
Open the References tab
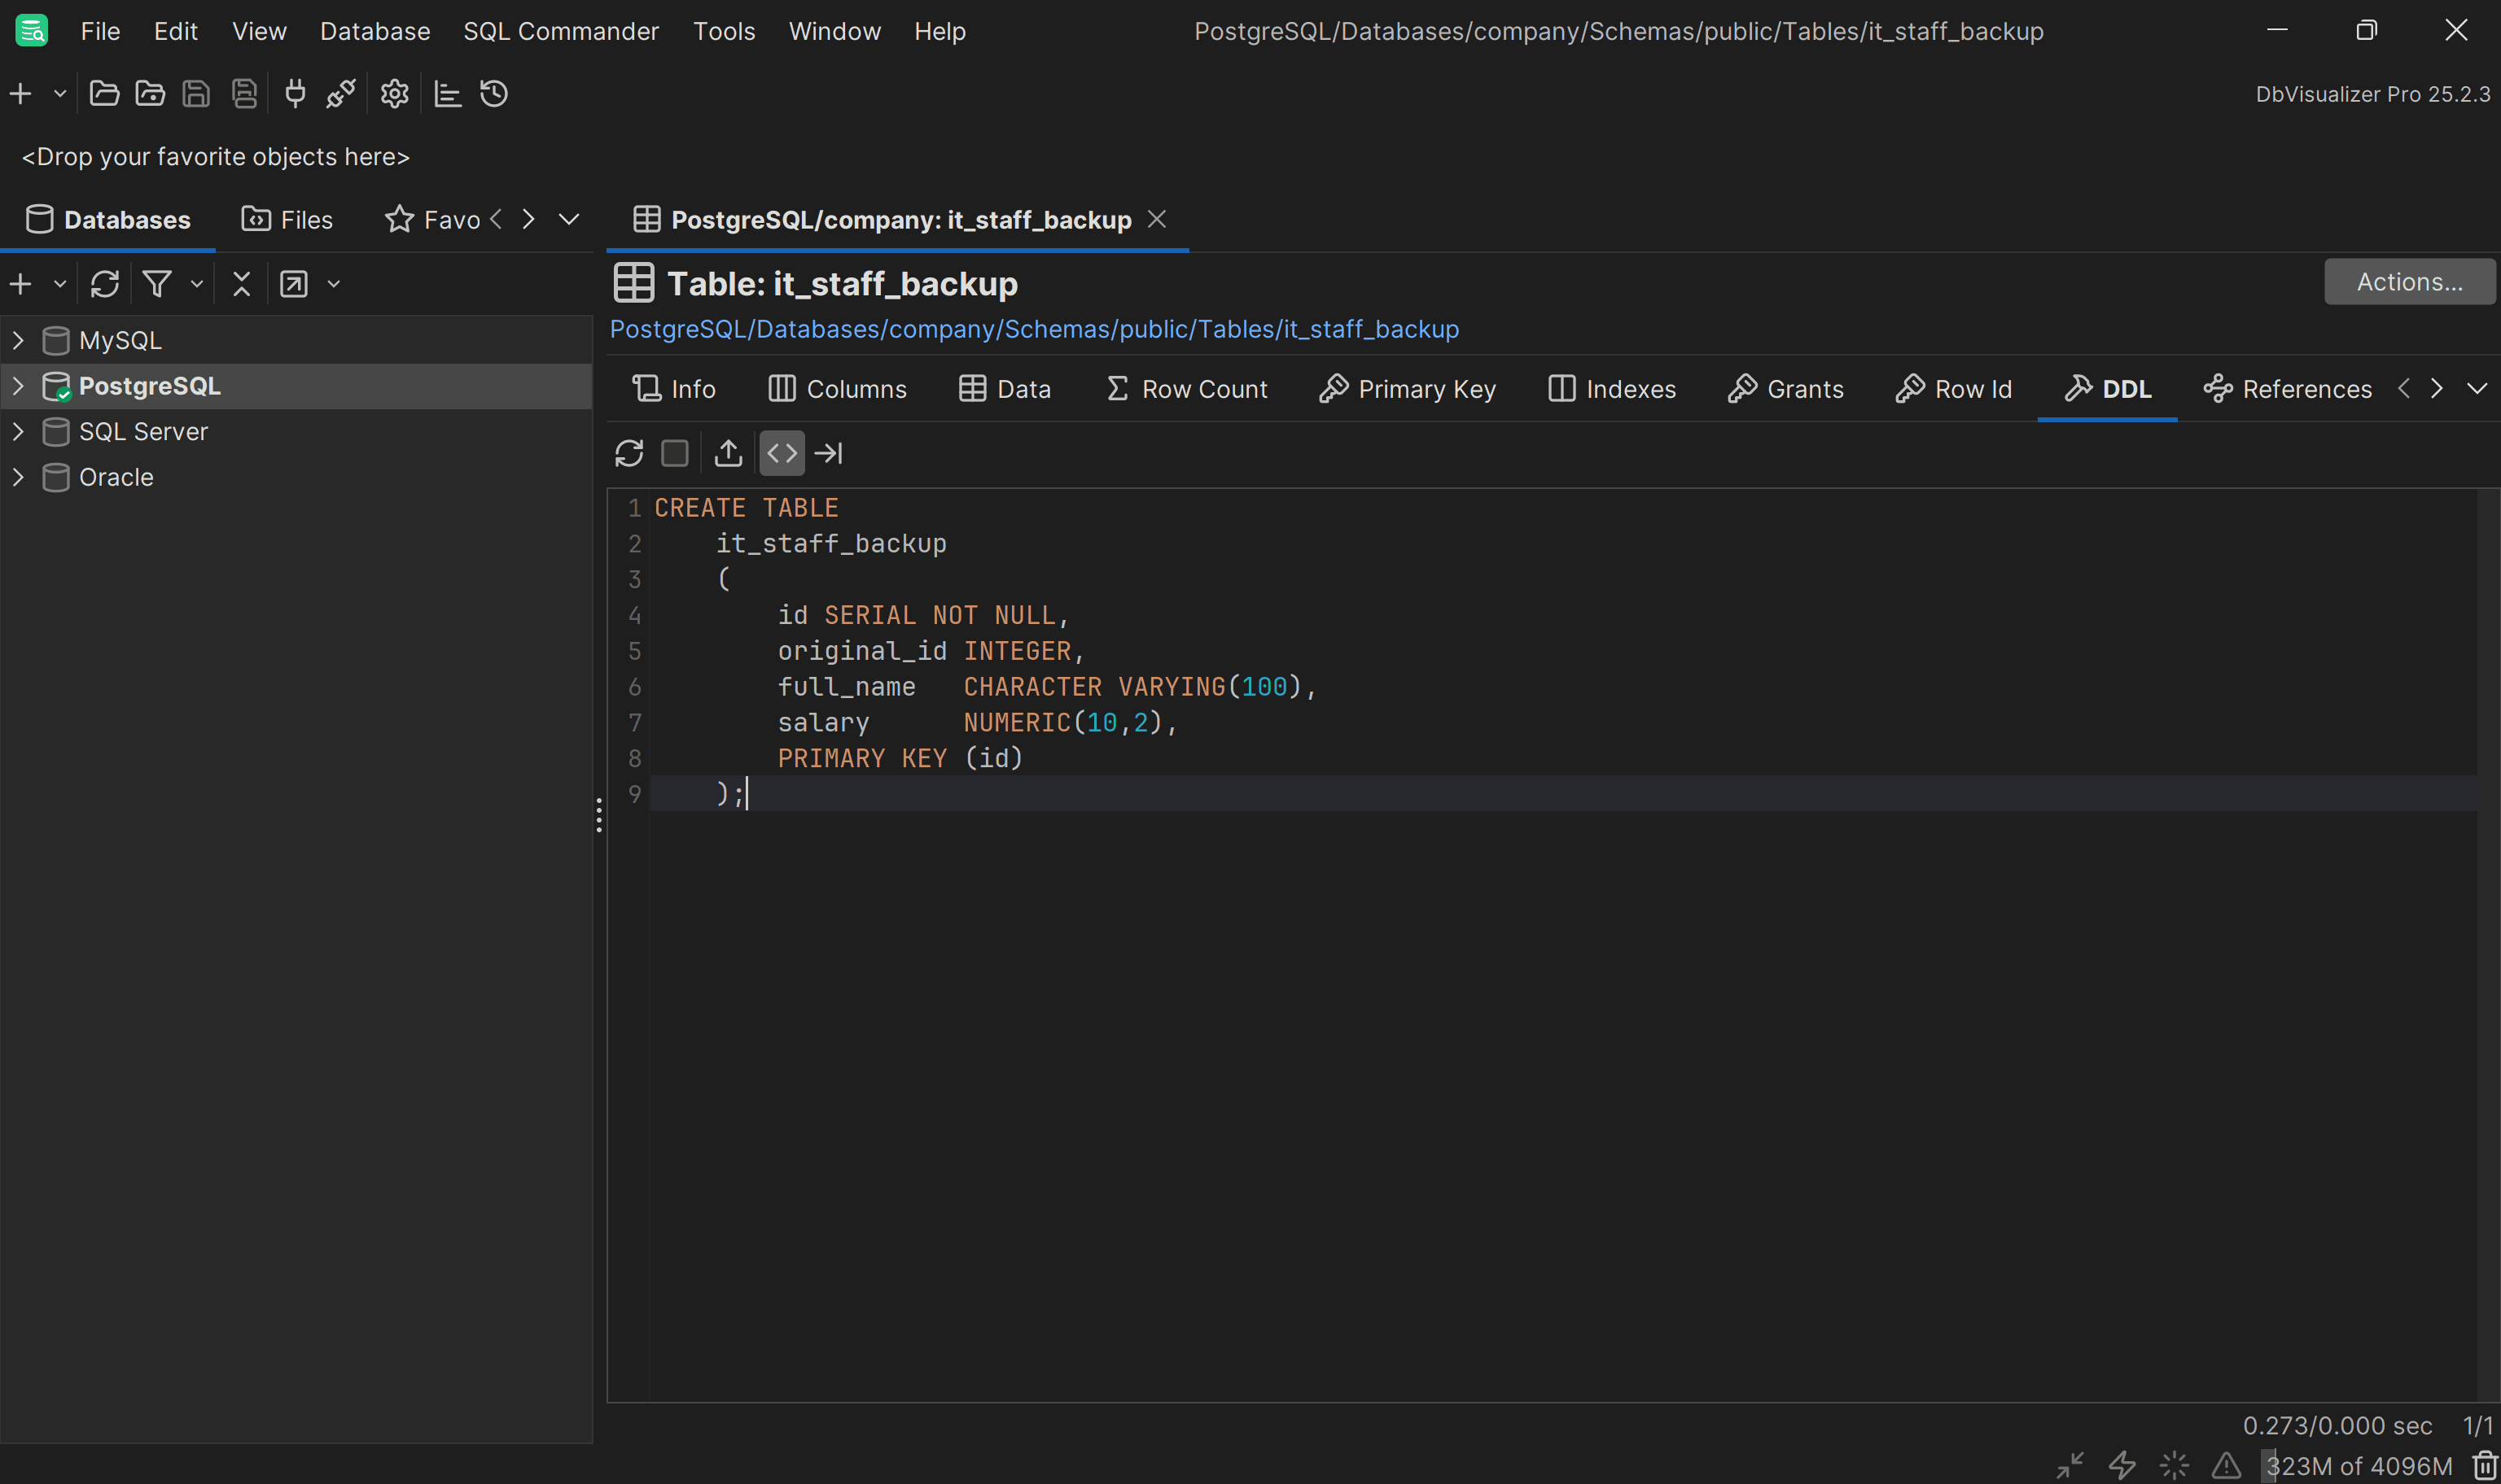pos(2288,388)
